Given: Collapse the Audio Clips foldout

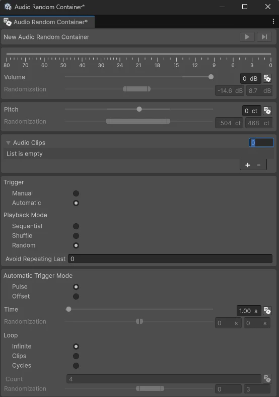Looking at the screenshot, I should 8,143.
